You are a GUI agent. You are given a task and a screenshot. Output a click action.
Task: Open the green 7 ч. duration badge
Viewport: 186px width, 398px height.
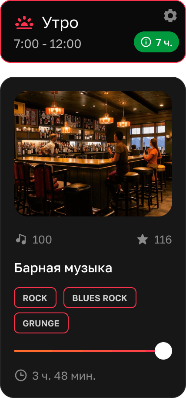pyautogui.click(x=156, y=42)
